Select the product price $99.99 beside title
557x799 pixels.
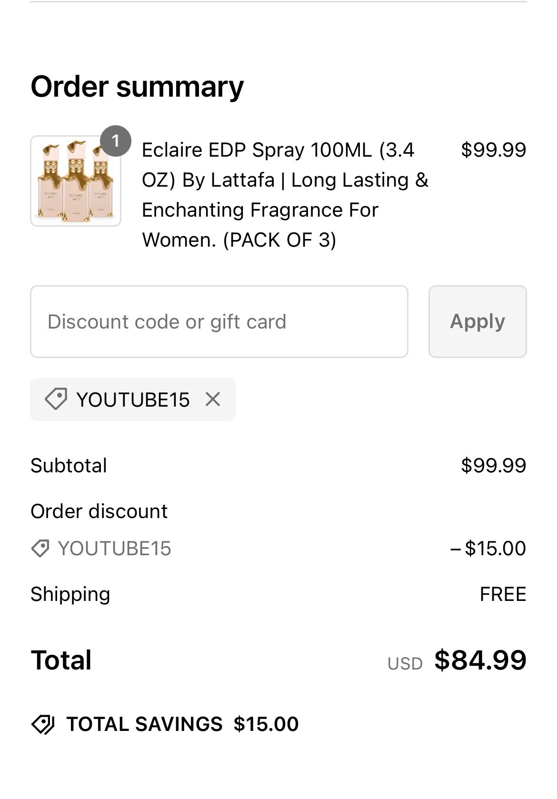493,150
